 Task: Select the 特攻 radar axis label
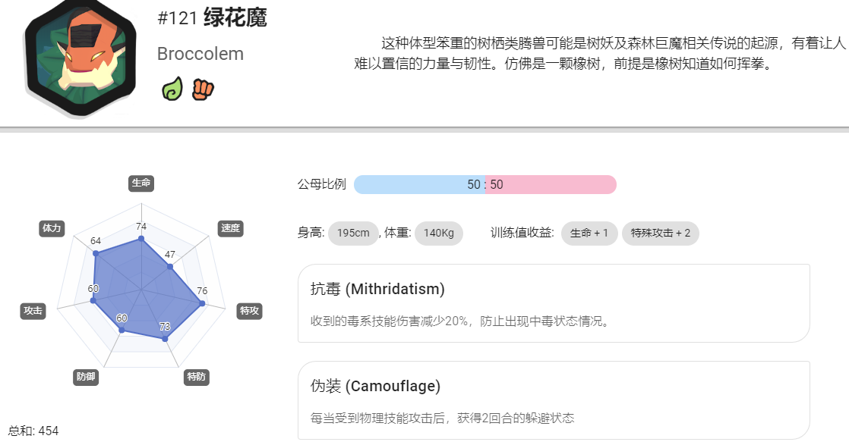250,312
